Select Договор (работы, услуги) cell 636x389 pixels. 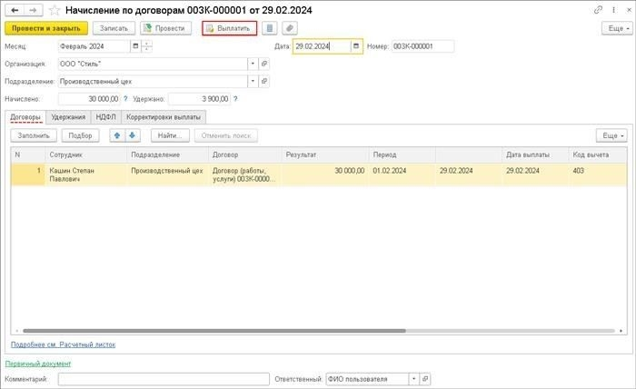(245, 175)
